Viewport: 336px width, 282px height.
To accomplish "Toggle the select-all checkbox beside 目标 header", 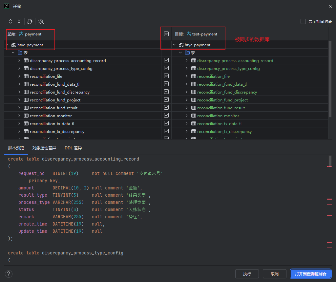I will [166, 34].
